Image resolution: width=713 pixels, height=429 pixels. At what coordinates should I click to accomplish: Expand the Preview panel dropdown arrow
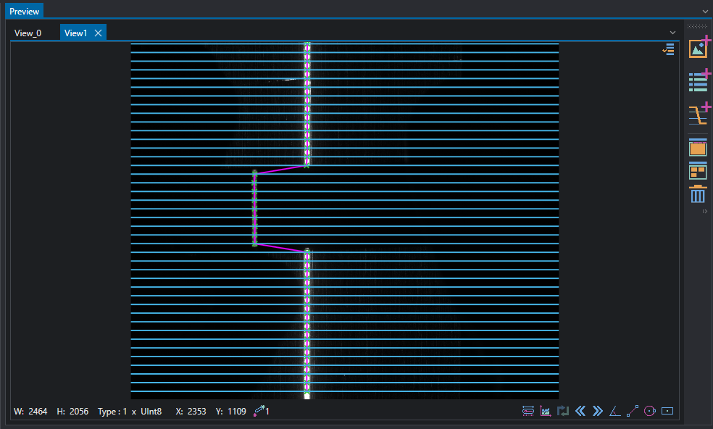[x=705, y=12]
